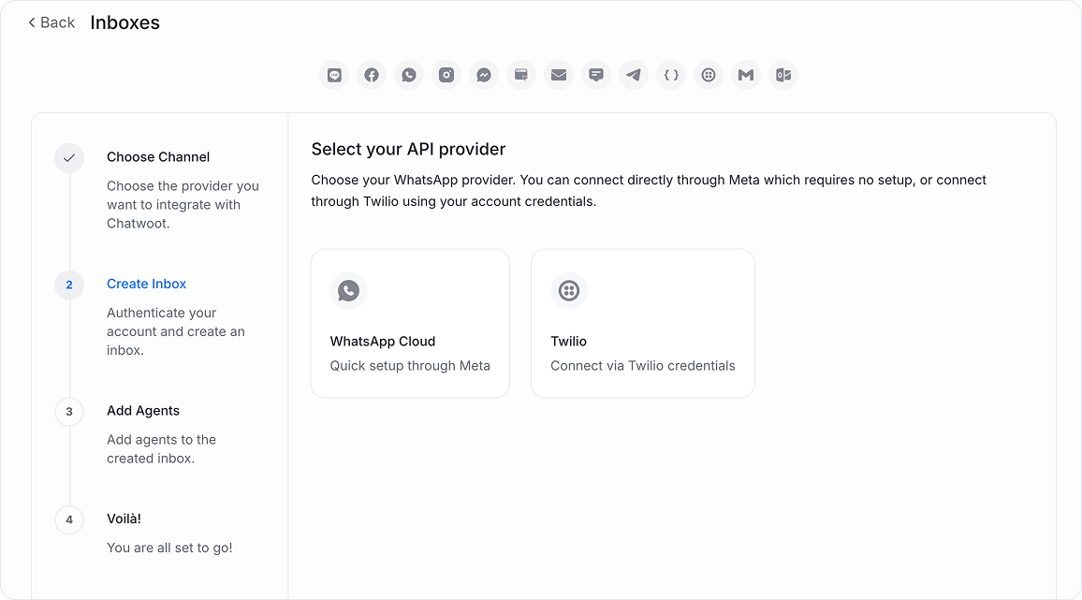Click the SMS chat bubble channel icon
The height and width of the screenshot is (600, 1082).
(596, 75)
